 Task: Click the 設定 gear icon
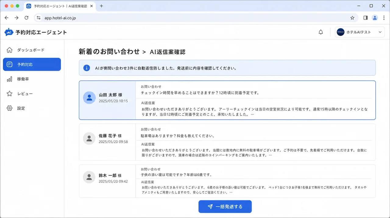point(9,108)
